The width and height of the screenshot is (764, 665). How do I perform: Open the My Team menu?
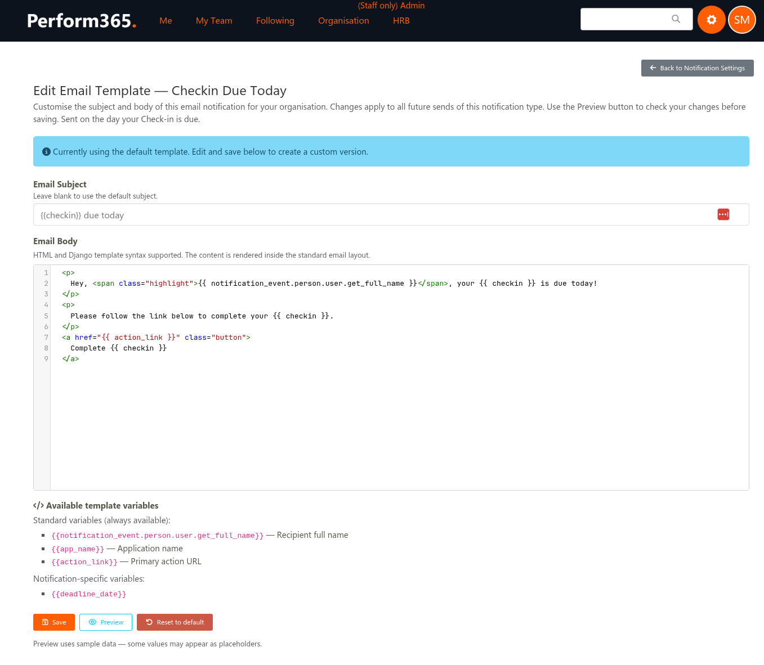[214, 21]
